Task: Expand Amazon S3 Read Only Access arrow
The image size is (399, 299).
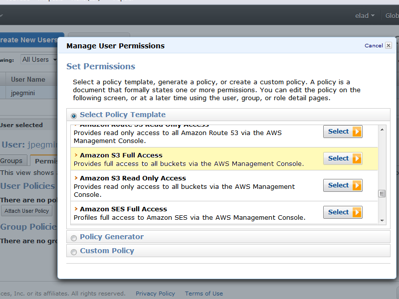Action: coord(76,178)
